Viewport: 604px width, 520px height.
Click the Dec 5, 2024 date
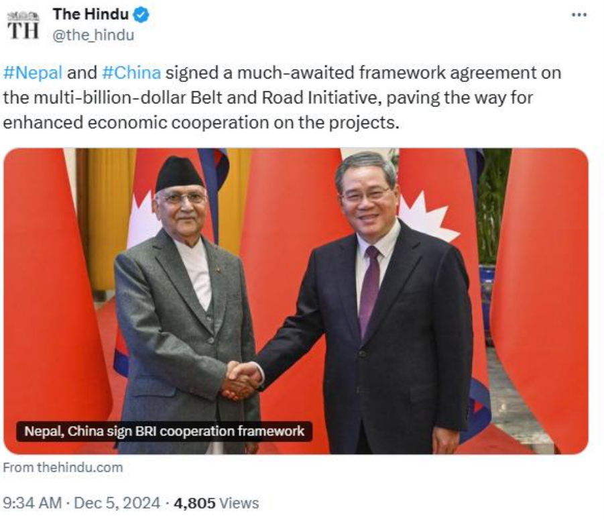tap(117, 503)
